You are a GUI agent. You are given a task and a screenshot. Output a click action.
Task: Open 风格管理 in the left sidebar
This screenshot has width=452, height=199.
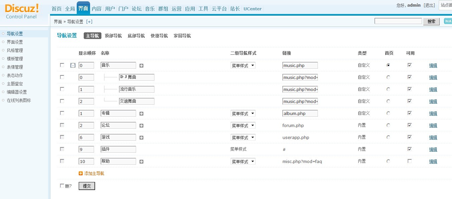tap(15, 50)
